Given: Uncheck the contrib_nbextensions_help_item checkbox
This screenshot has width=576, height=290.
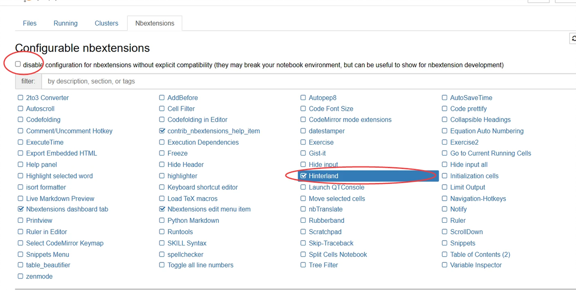Looking at the screenshot, I should [162, 131].
